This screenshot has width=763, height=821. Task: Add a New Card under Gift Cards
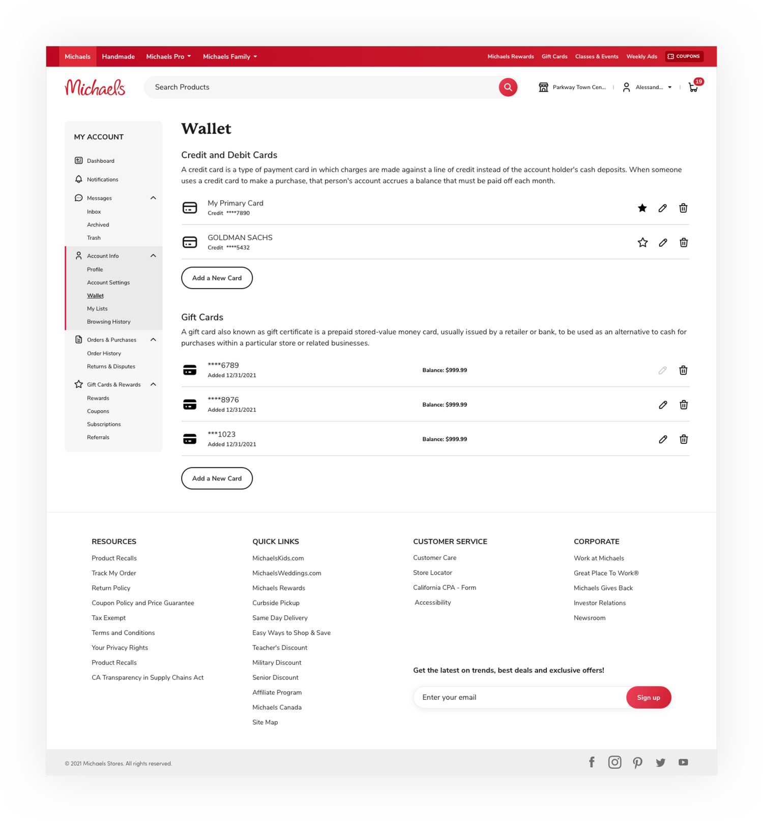(x=217, y=478)
